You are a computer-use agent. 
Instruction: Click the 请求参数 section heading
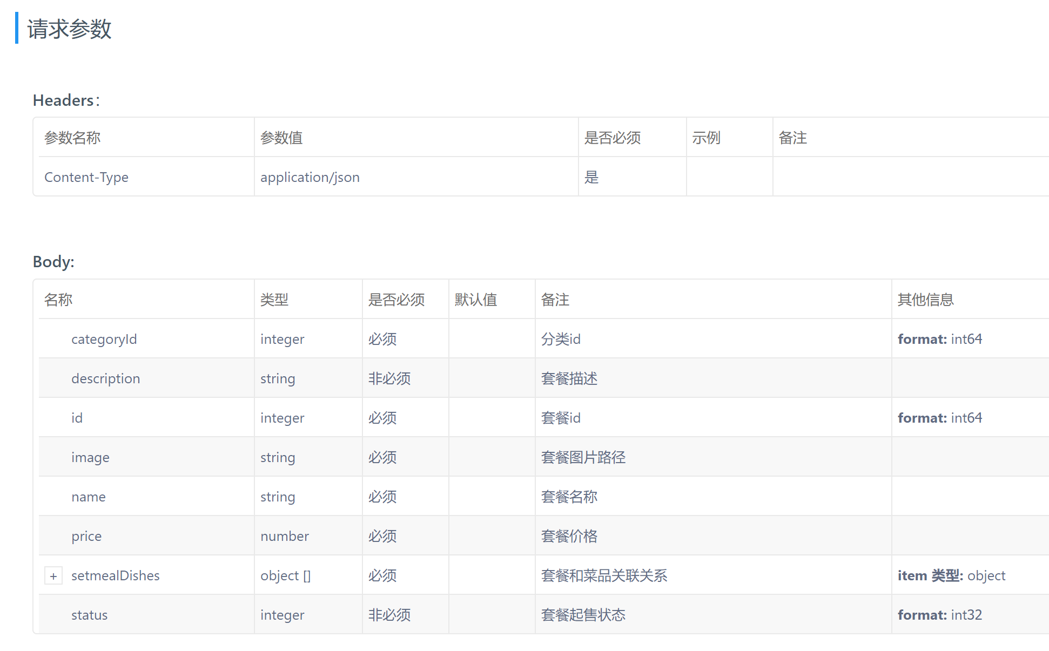coord(69,29)
